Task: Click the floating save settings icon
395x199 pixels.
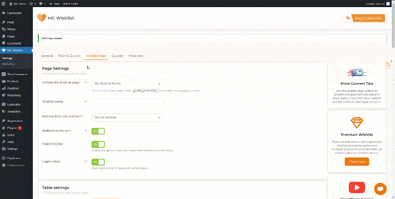Action: (x=388, y=64)
